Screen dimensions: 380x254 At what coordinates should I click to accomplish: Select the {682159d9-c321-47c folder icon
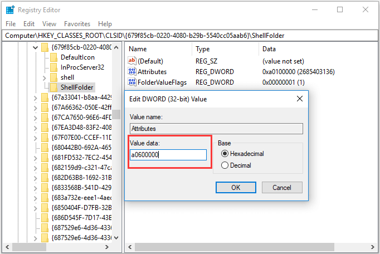(x=45, y=168)
